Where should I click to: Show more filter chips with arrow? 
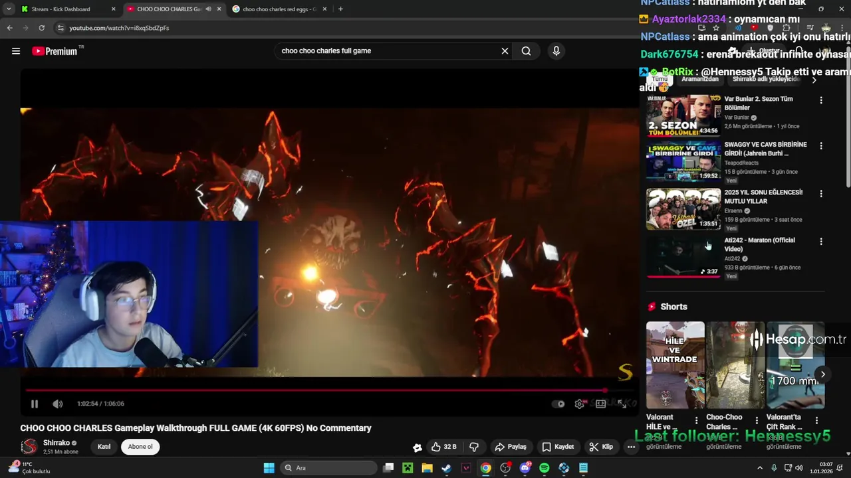(814, 80)
